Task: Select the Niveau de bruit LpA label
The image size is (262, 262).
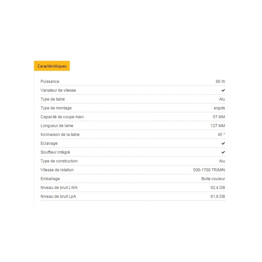Action: click(x=59, y=196)
